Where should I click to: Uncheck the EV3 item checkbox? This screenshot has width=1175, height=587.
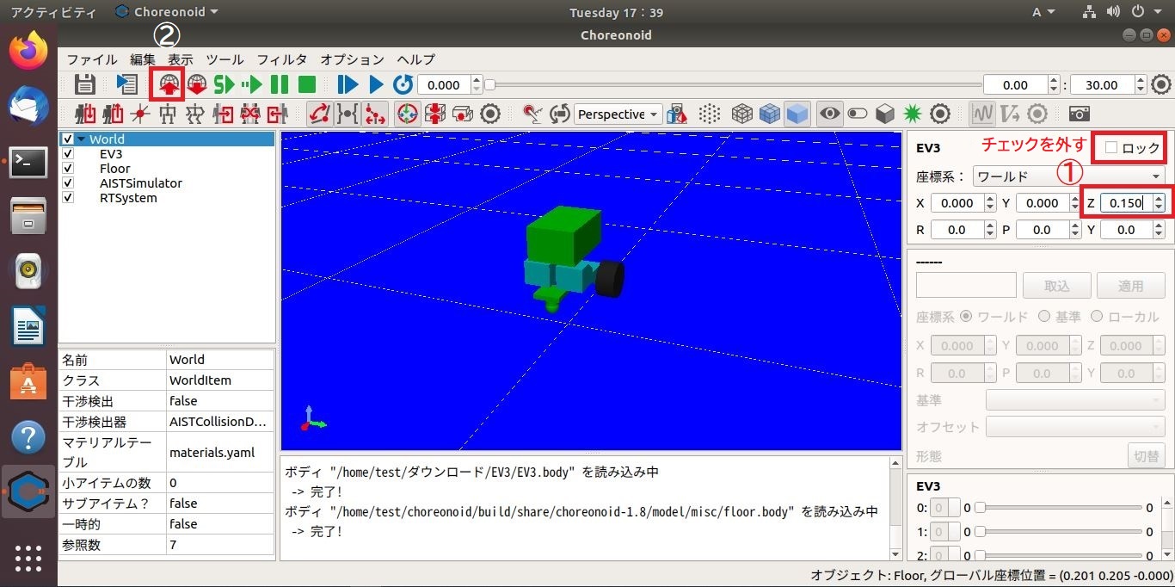tap(68, 154)
